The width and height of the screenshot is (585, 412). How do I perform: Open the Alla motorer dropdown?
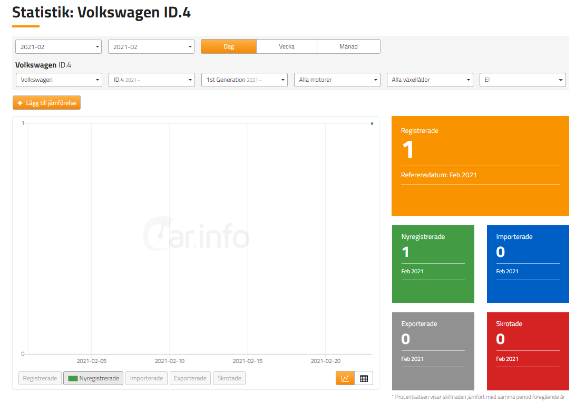coord(337,80)
